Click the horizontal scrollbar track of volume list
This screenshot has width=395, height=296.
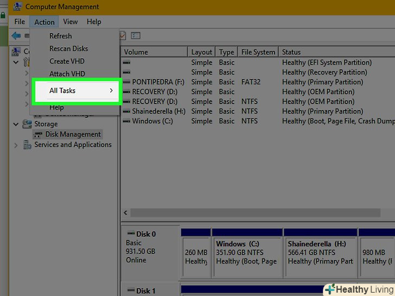[255, 213]
